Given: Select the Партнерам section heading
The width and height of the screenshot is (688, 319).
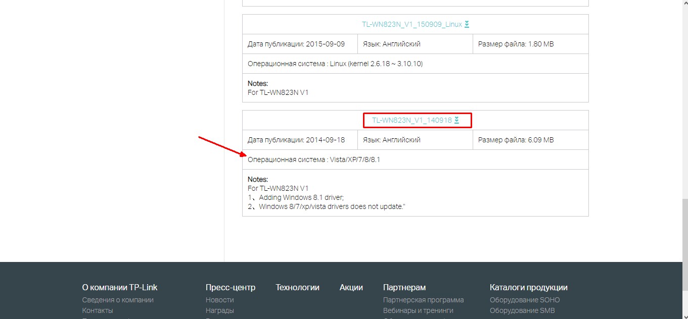Looking at the screenshot, I should (404, 287).
